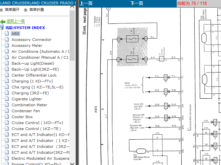Open ECT and A/T Indicator(3RZ—FE entry
The width and height of the screenshot is (221, 165).
pos(40,152)
